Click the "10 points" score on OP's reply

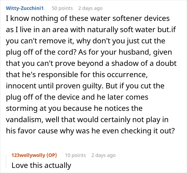[75, 155]
